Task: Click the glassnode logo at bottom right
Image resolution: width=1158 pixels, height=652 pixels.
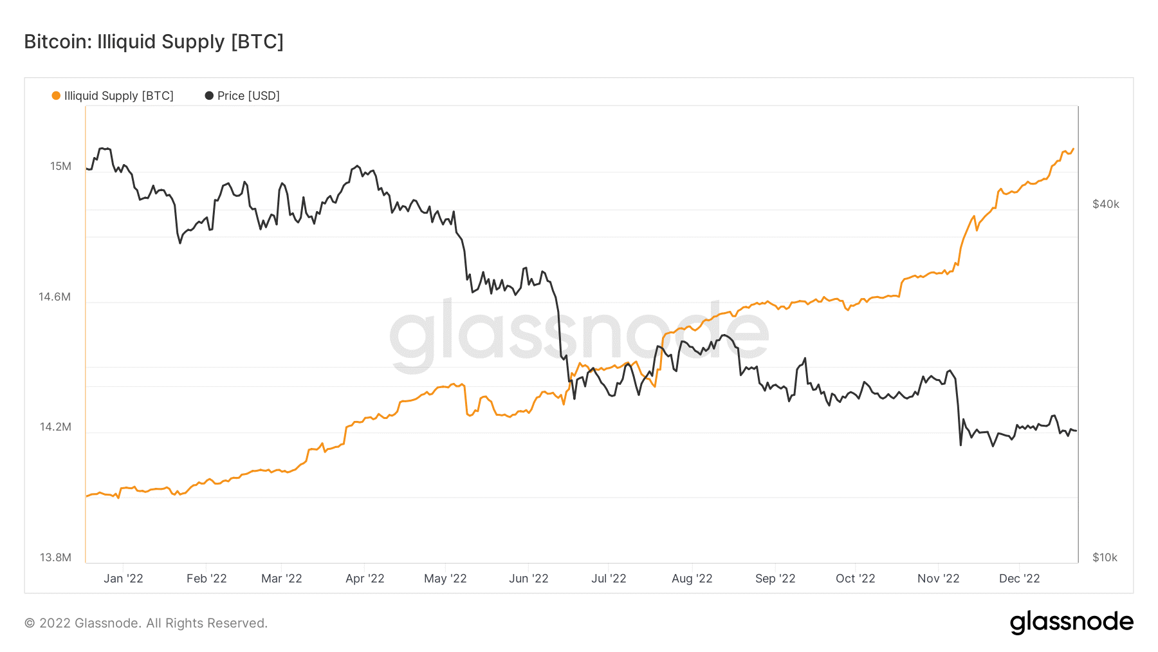Action: pos(1071,622)
